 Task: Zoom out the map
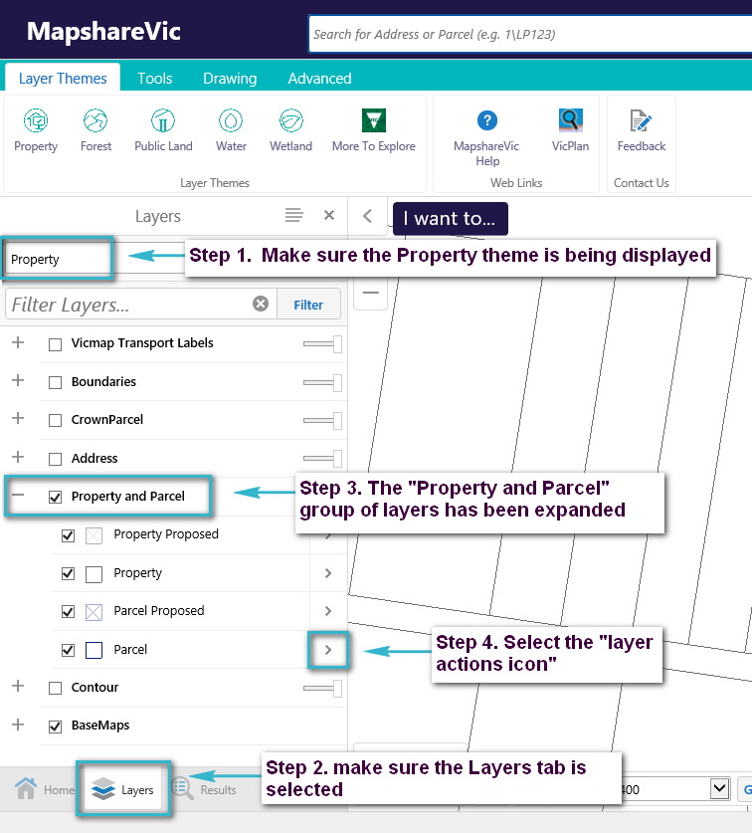(370, 293)
